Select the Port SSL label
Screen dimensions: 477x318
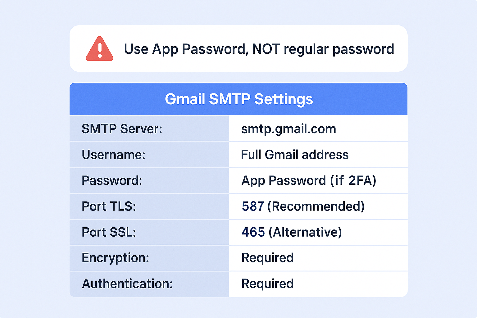click(x=109, y=232)
